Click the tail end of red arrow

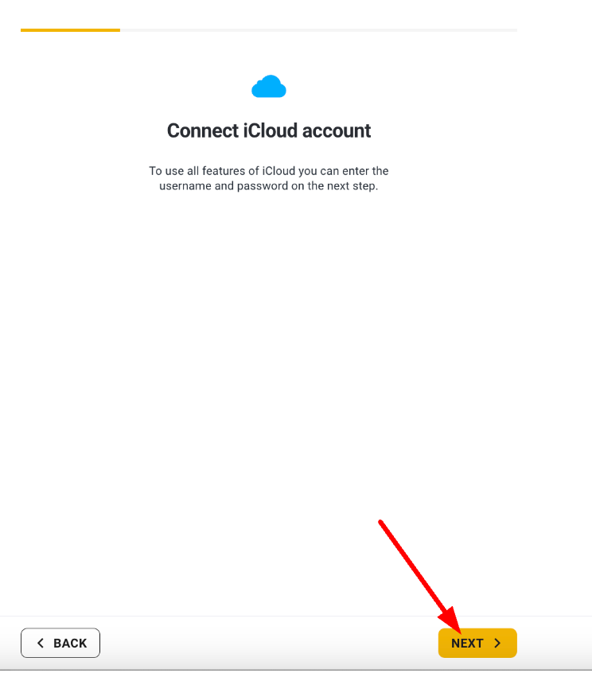tap(380, 522)
